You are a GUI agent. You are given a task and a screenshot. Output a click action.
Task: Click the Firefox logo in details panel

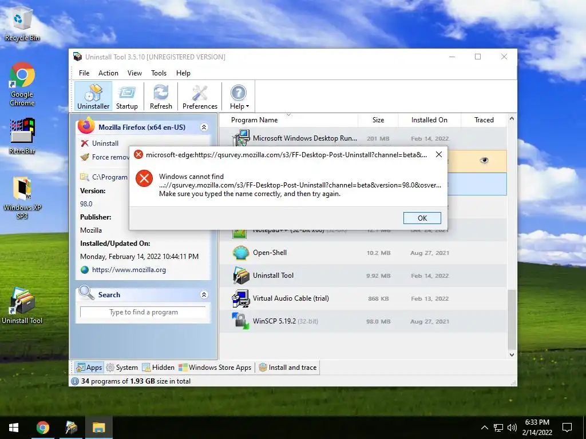86,125
